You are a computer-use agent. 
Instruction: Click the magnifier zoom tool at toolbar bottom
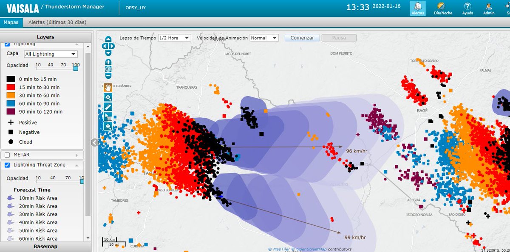click(x=108, y=126)
